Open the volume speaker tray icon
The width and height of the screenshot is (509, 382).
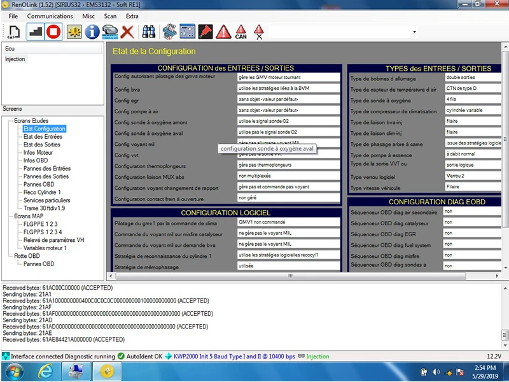click(x=436, y=372)
